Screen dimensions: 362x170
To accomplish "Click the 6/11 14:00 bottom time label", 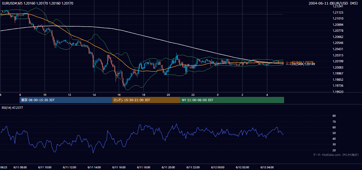I will point(94,167).
